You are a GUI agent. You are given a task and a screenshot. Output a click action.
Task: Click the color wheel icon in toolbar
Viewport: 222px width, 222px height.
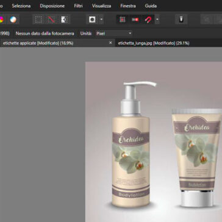pyautogui.click(x=1, y=20)
